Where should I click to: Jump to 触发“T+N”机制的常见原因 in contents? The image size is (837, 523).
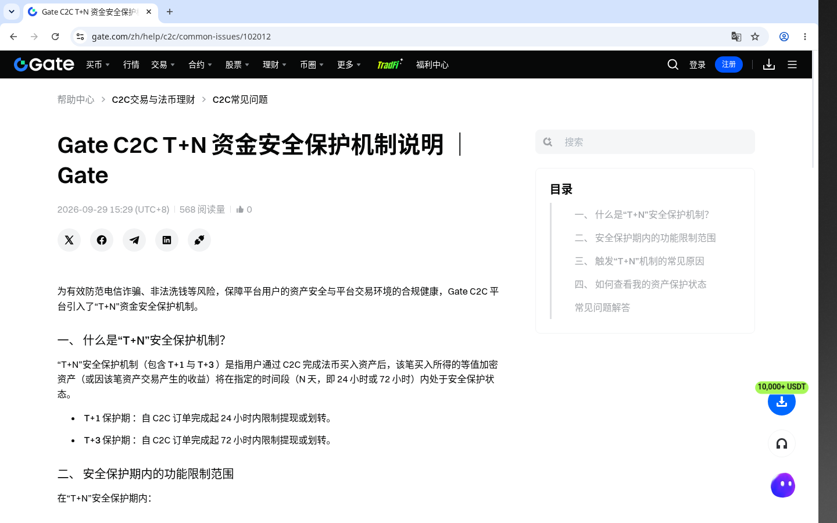(639, 261)
